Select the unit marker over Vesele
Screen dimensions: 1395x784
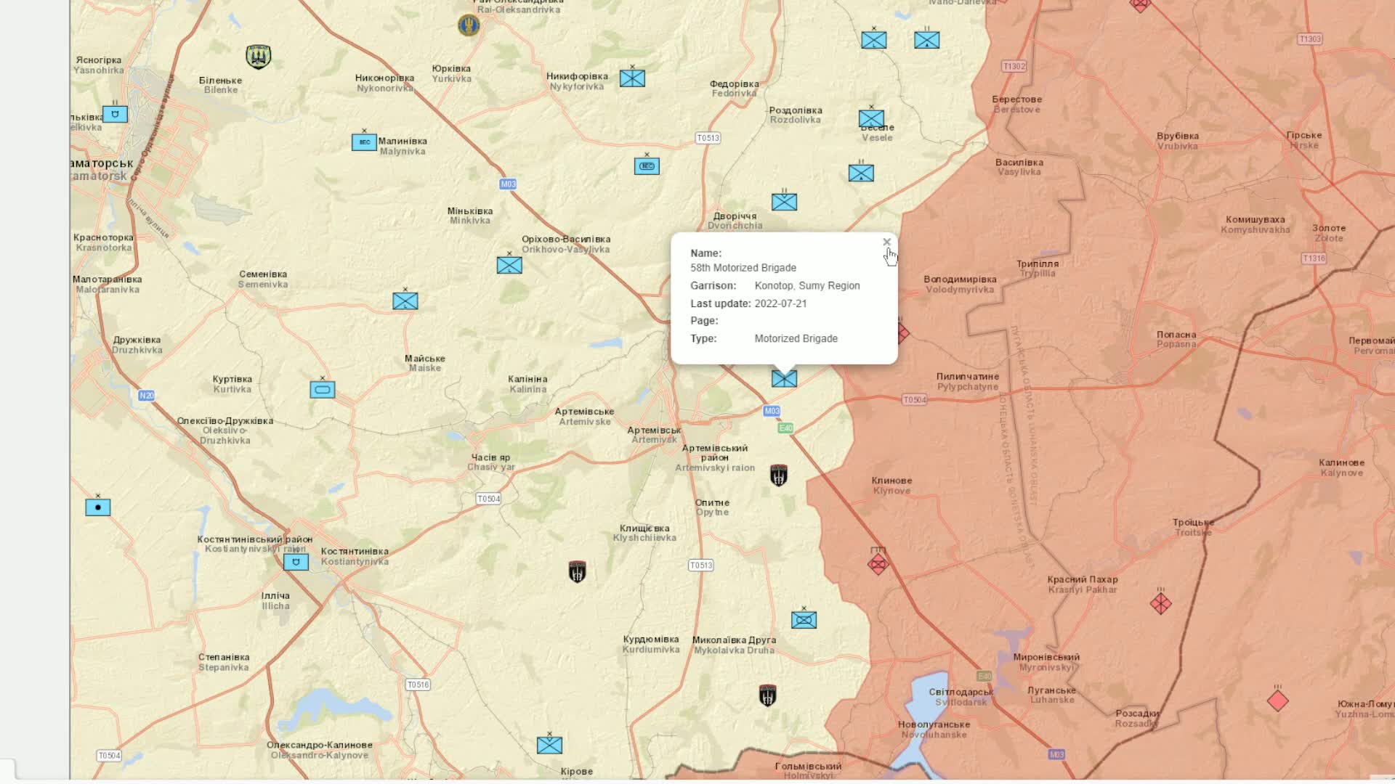click(x=871, y=118)
